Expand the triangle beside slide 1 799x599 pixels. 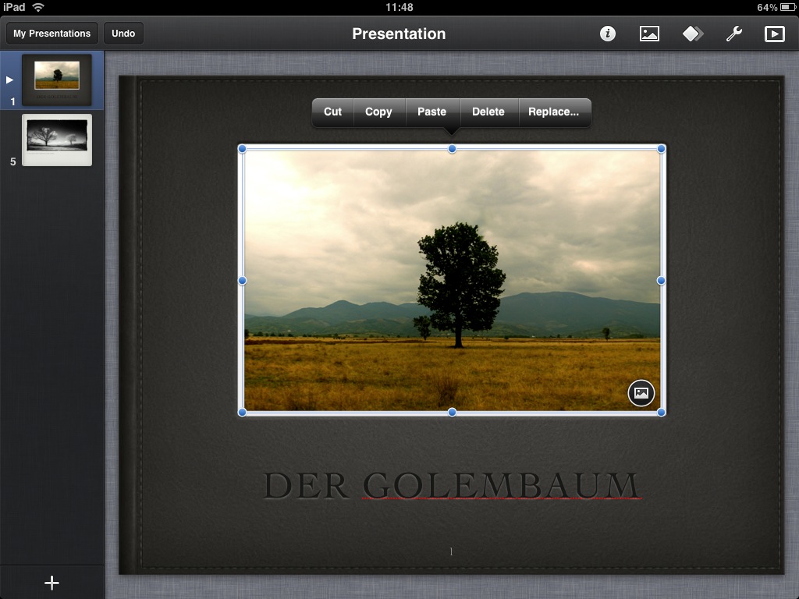pyautogui.click(x=9, y=80)
